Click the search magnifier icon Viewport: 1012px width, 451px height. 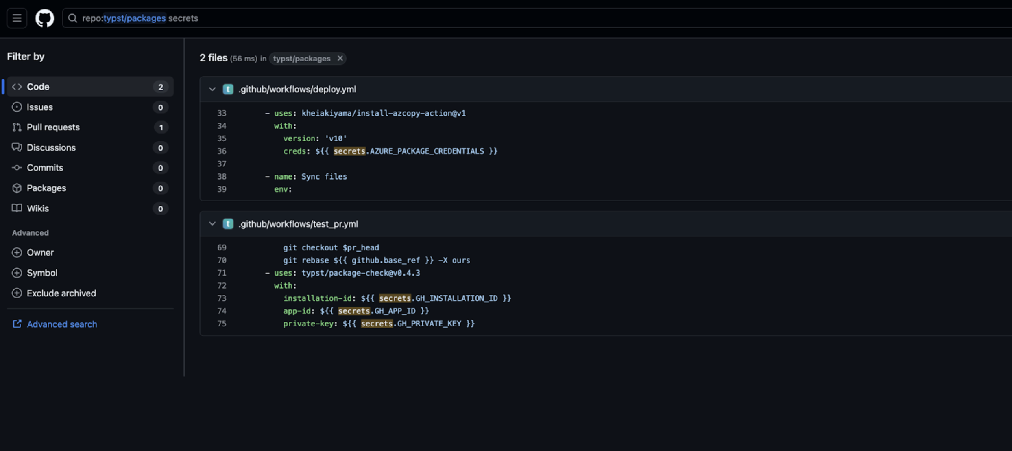pyautogui.click(x=72, y=18)
